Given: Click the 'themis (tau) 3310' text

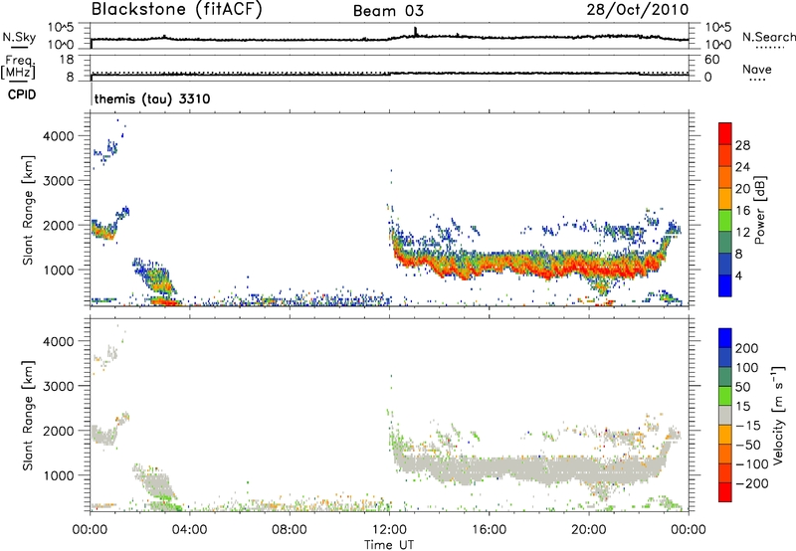Looking at the screenshot, I should (x=152, y=98).
